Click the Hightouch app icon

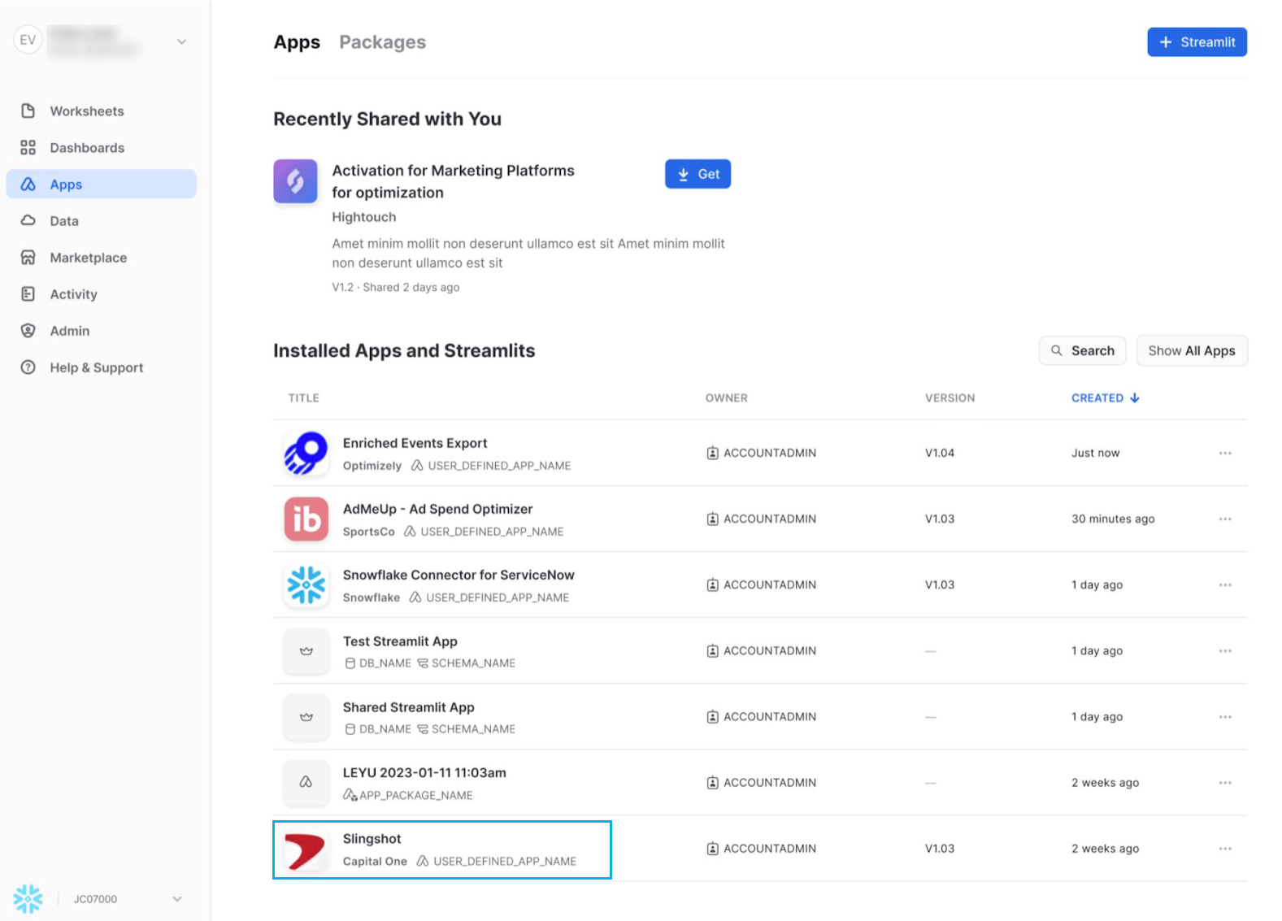[295, 181]
